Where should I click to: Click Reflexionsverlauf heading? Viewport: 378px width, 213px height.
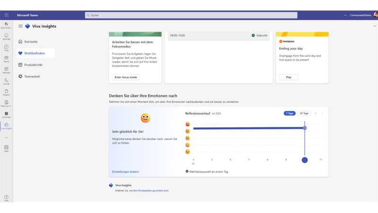(x=198, y=113)
